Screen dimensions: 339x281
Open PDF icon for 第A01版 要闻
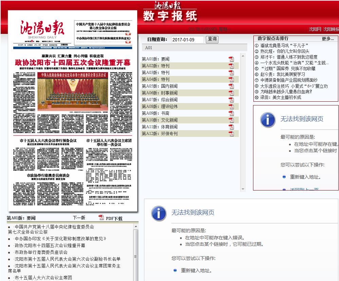pyautogui.click(x=231, y=59)
